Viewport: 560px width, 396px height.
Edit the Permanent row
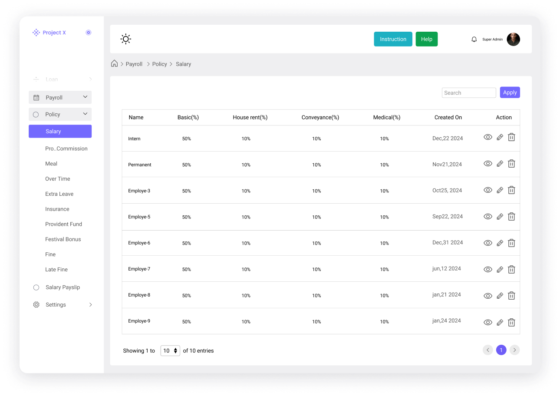tap(500, 164)
